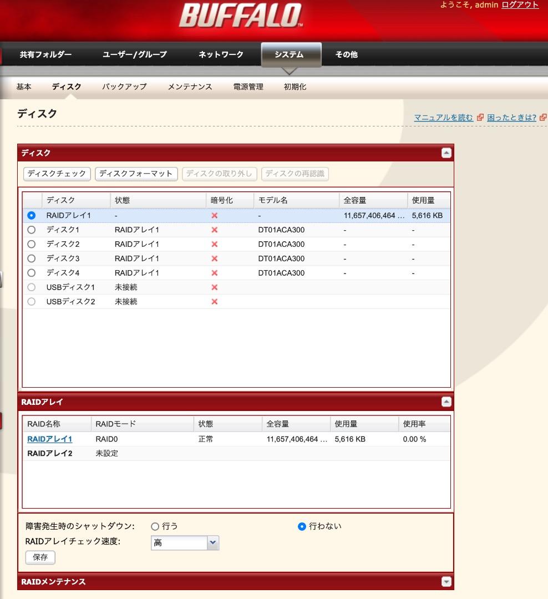Click red encryption X icon in RAIDアレイ1 row

214,215
